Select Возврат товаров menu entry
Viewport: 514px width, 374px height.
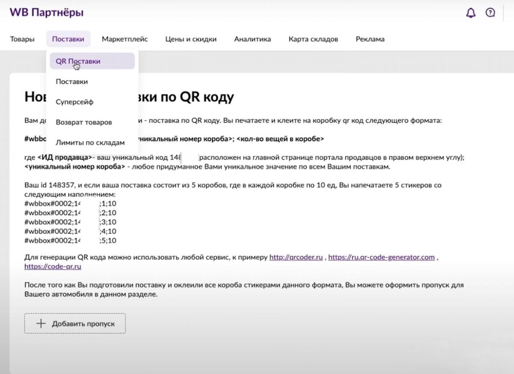84,122
